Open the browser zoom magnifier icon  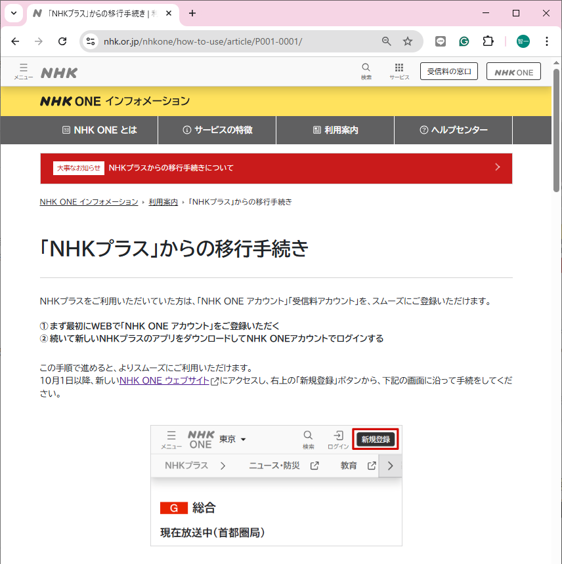[x=387, y=41]
